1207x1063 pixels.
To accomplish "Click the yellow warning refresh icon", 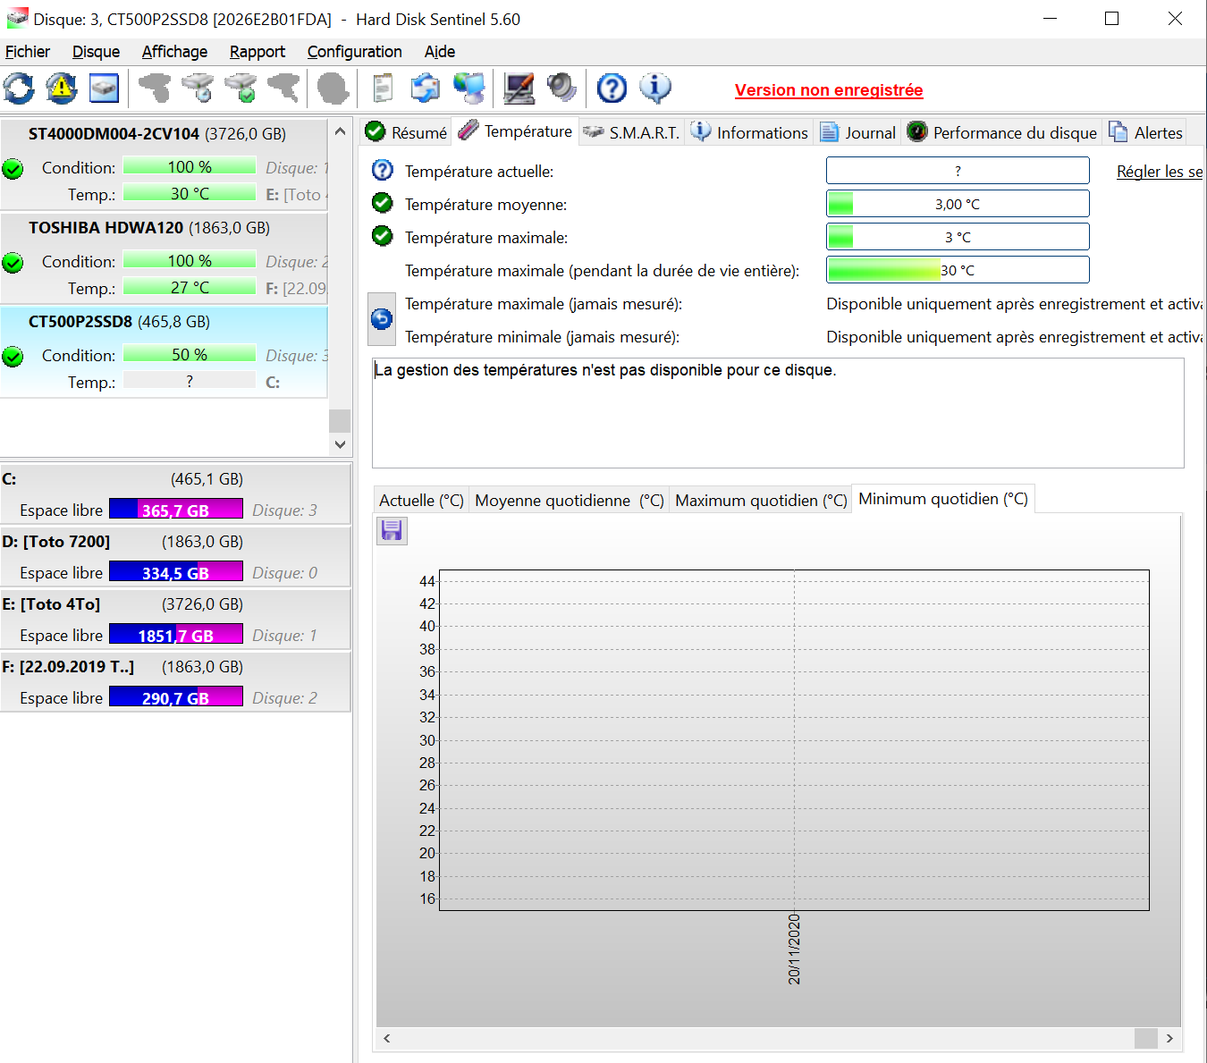I will coord(62,89).
